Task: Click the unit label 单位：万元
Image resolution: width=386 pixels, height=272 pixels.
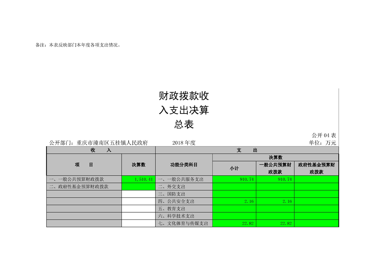Action: click(322, 143)
